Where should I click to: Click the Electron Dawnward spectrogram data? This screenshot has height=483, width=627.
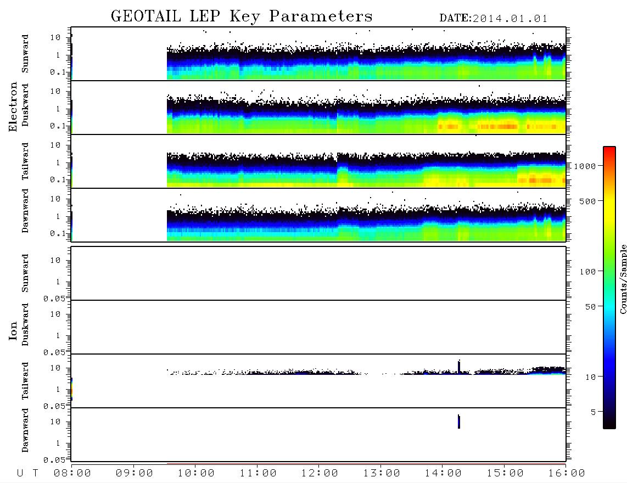(x=366, y=223)
